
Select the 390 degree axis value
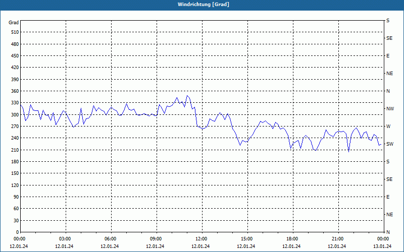click(x=15, y=79)
